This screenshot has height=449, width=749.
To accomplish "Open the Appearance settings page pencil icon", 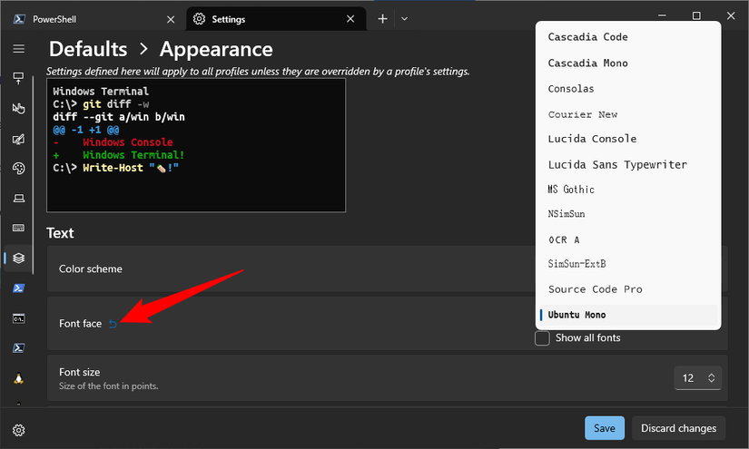I will 19,140.
